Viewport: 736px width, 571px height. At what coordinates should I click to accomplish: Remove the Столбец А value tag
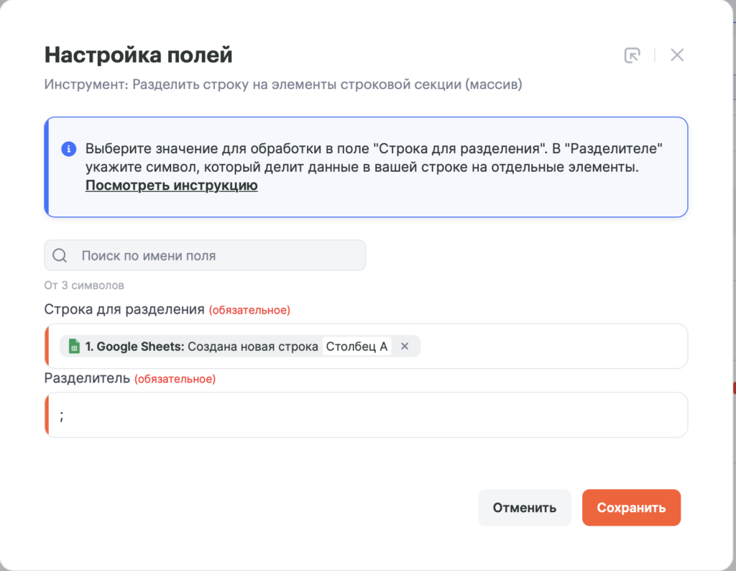pos(405,346)
